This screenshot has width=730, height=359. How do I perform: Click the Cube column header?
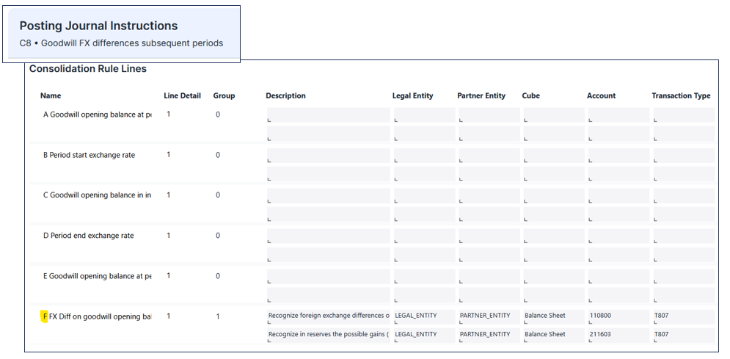532,95
